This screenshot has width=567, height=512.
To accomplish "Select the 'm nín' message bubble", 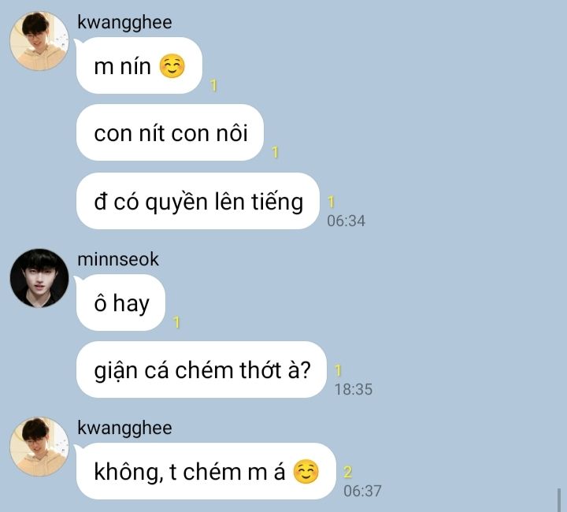I will pos(139,65).
